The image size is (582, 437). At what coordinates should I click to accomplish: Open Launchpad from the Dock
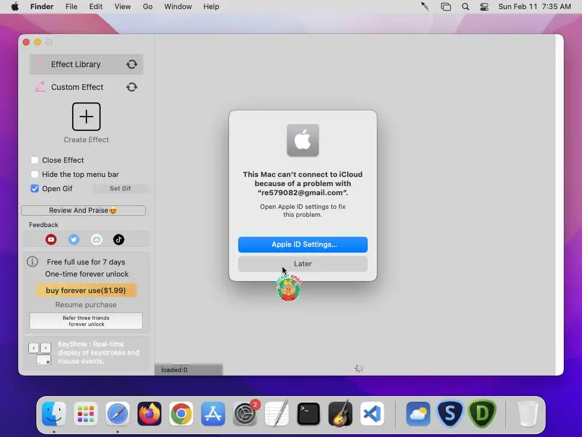click(x=86, y=414)
